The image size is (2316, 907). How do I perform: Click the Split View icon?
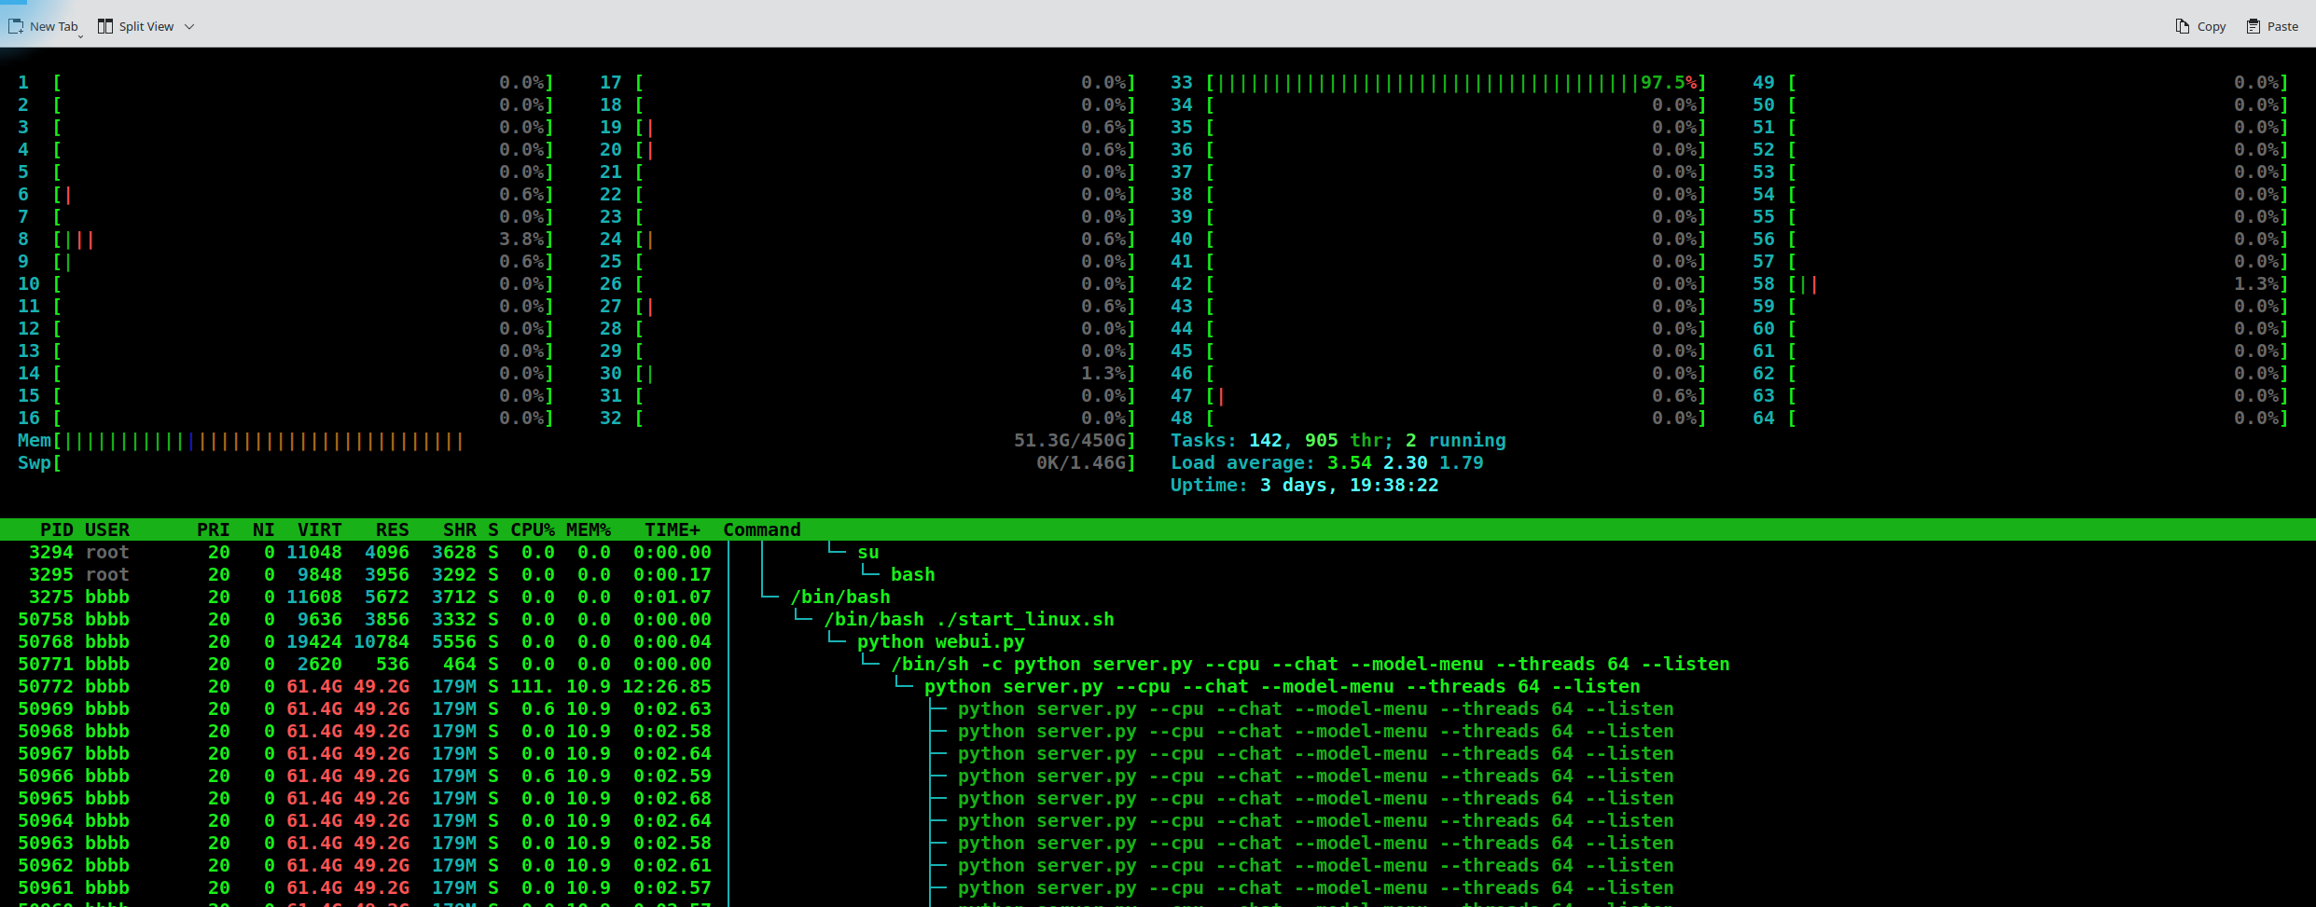click(105, 26)
